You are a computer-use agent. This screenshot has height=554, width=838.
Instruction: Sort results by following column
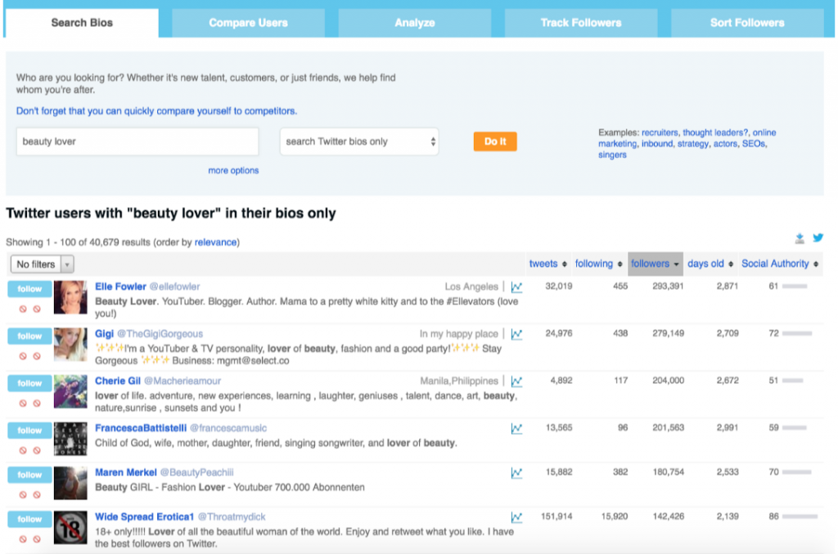click(x=598, y=263)
